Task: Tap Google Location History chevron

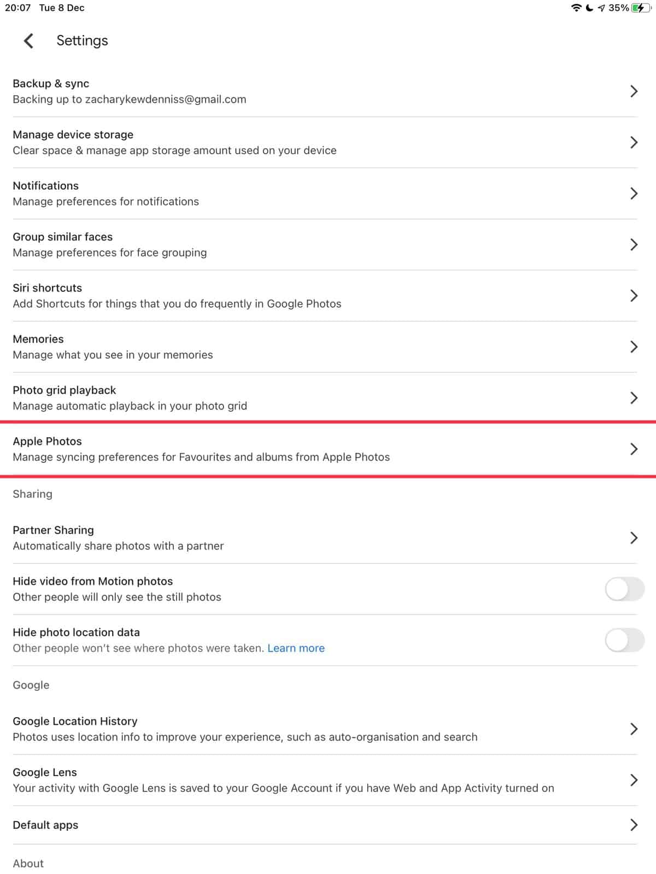Action: point(634,729)
